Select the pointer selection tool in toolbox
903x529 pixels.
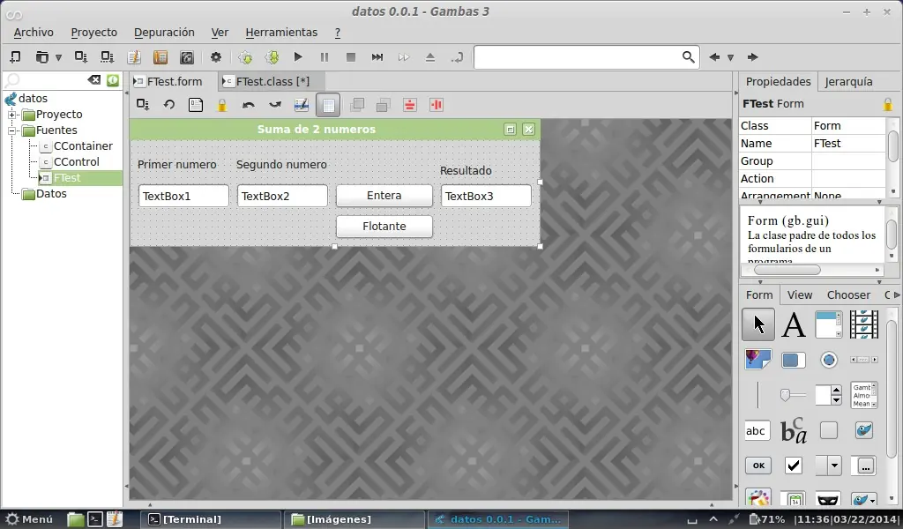(758, 324)
